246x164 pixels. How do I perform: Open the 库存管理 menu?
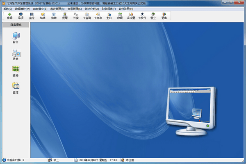click(58, 9)
